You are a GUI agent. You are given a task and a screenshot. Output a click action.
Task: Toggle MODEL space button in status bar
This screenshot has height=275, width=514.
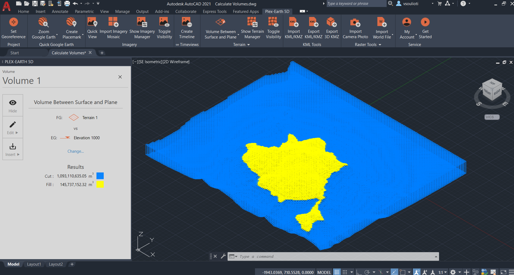(324, 272)
